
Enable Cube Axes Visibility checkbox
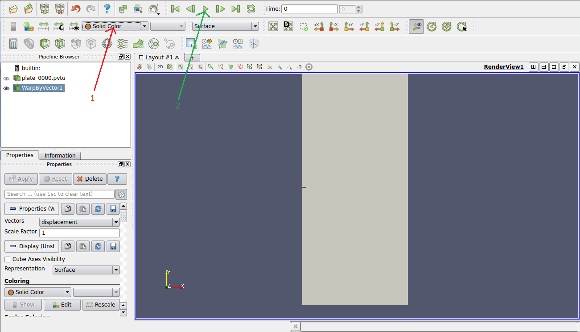(8, 259)
